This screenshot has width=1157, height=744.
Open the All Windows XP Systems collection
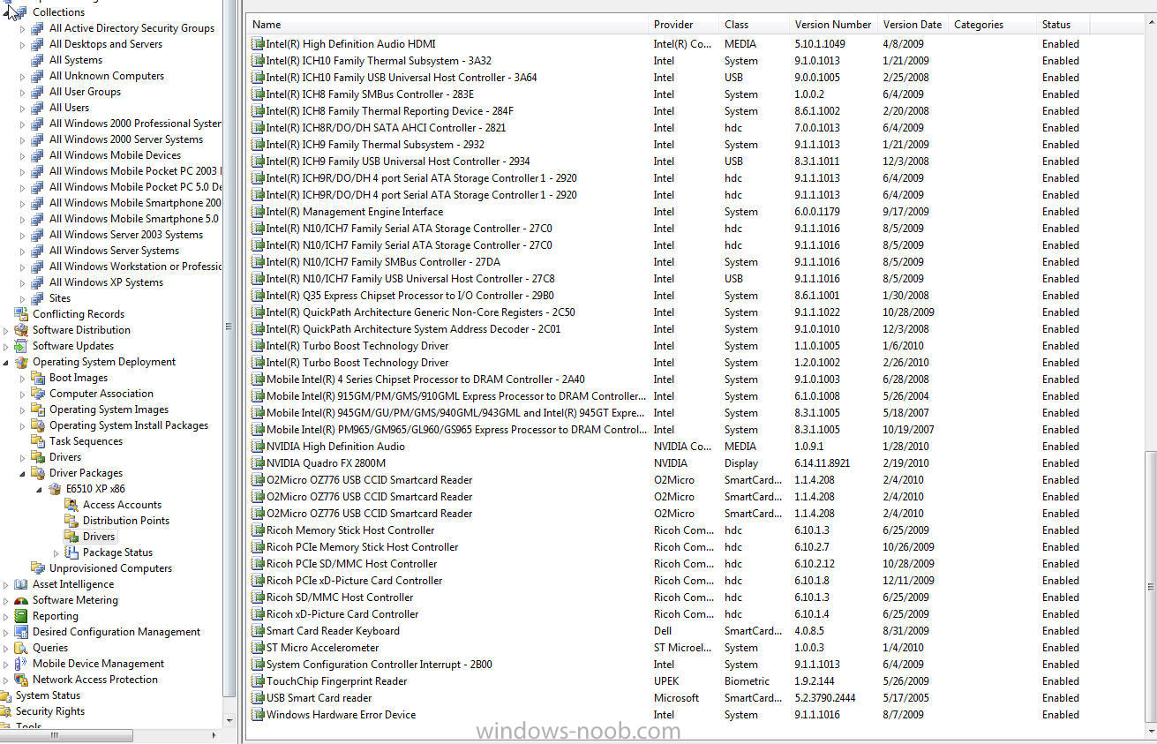[106, 282]
